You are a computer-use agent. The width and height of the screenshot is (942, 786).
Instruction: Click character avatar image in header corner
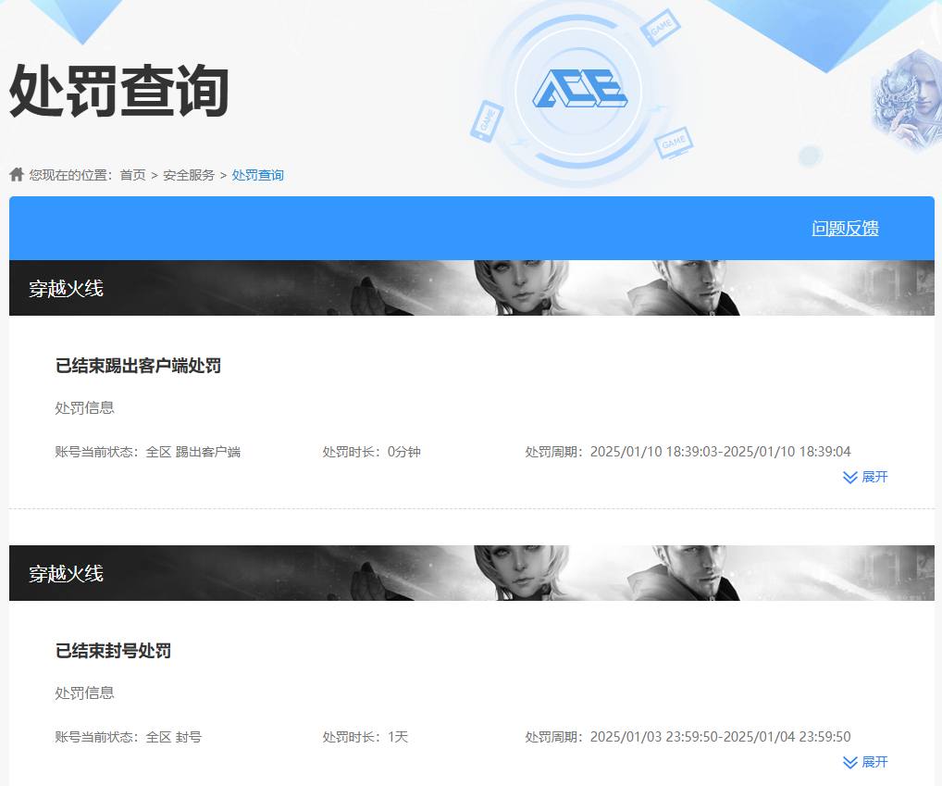907,99
